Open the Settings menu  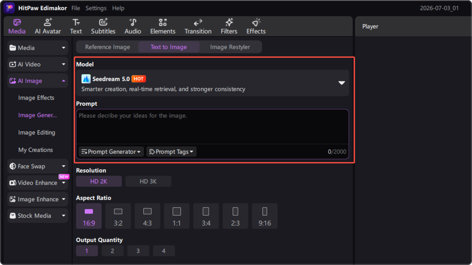click(x=96, y=8)
